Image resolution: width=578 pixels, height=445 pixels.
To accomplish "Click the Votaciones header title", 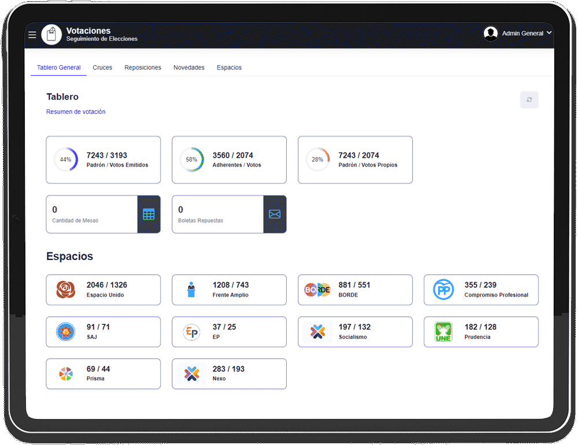I will 88,31.
